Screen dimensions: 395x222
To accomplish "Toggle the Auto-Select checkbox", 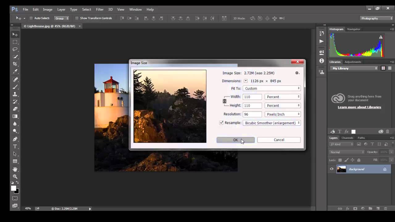I will pyautogui.click(x=31, y=18).
